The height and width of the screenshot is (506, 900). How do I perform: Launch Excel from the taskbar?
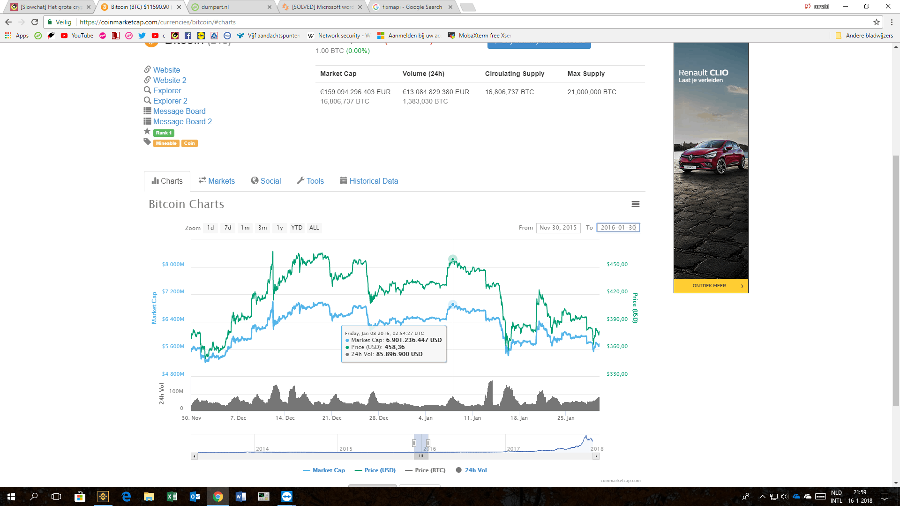172,497
